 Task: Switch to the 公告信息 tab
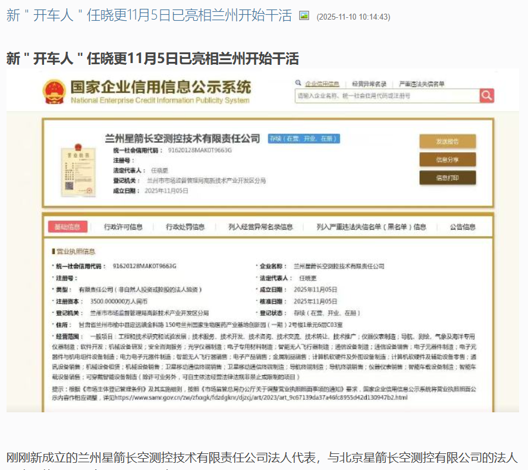(463, 227)
